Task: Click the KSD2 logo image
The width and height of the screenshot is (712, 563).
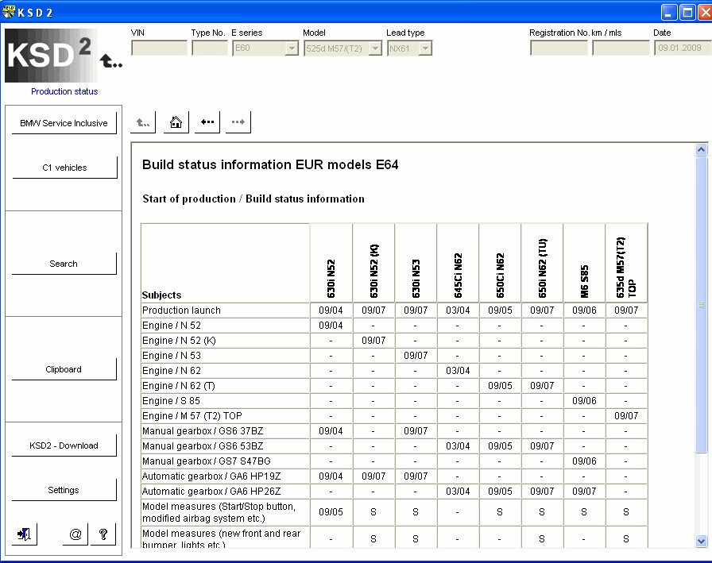Action: pyautogui.click(x=50, y=56)
